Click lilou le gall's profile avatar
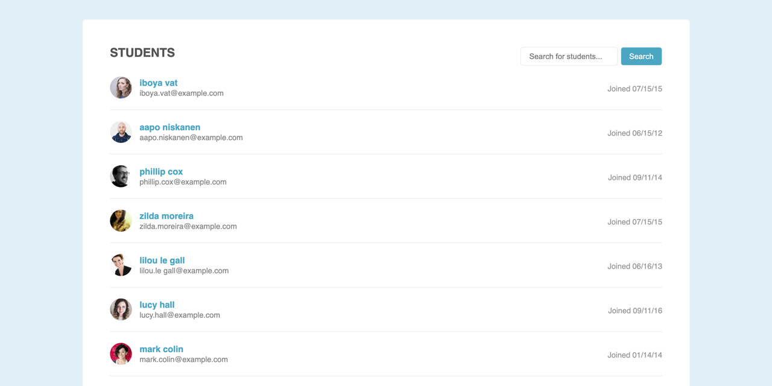Screen dimensions: 772x386 [x=121, y=265]
